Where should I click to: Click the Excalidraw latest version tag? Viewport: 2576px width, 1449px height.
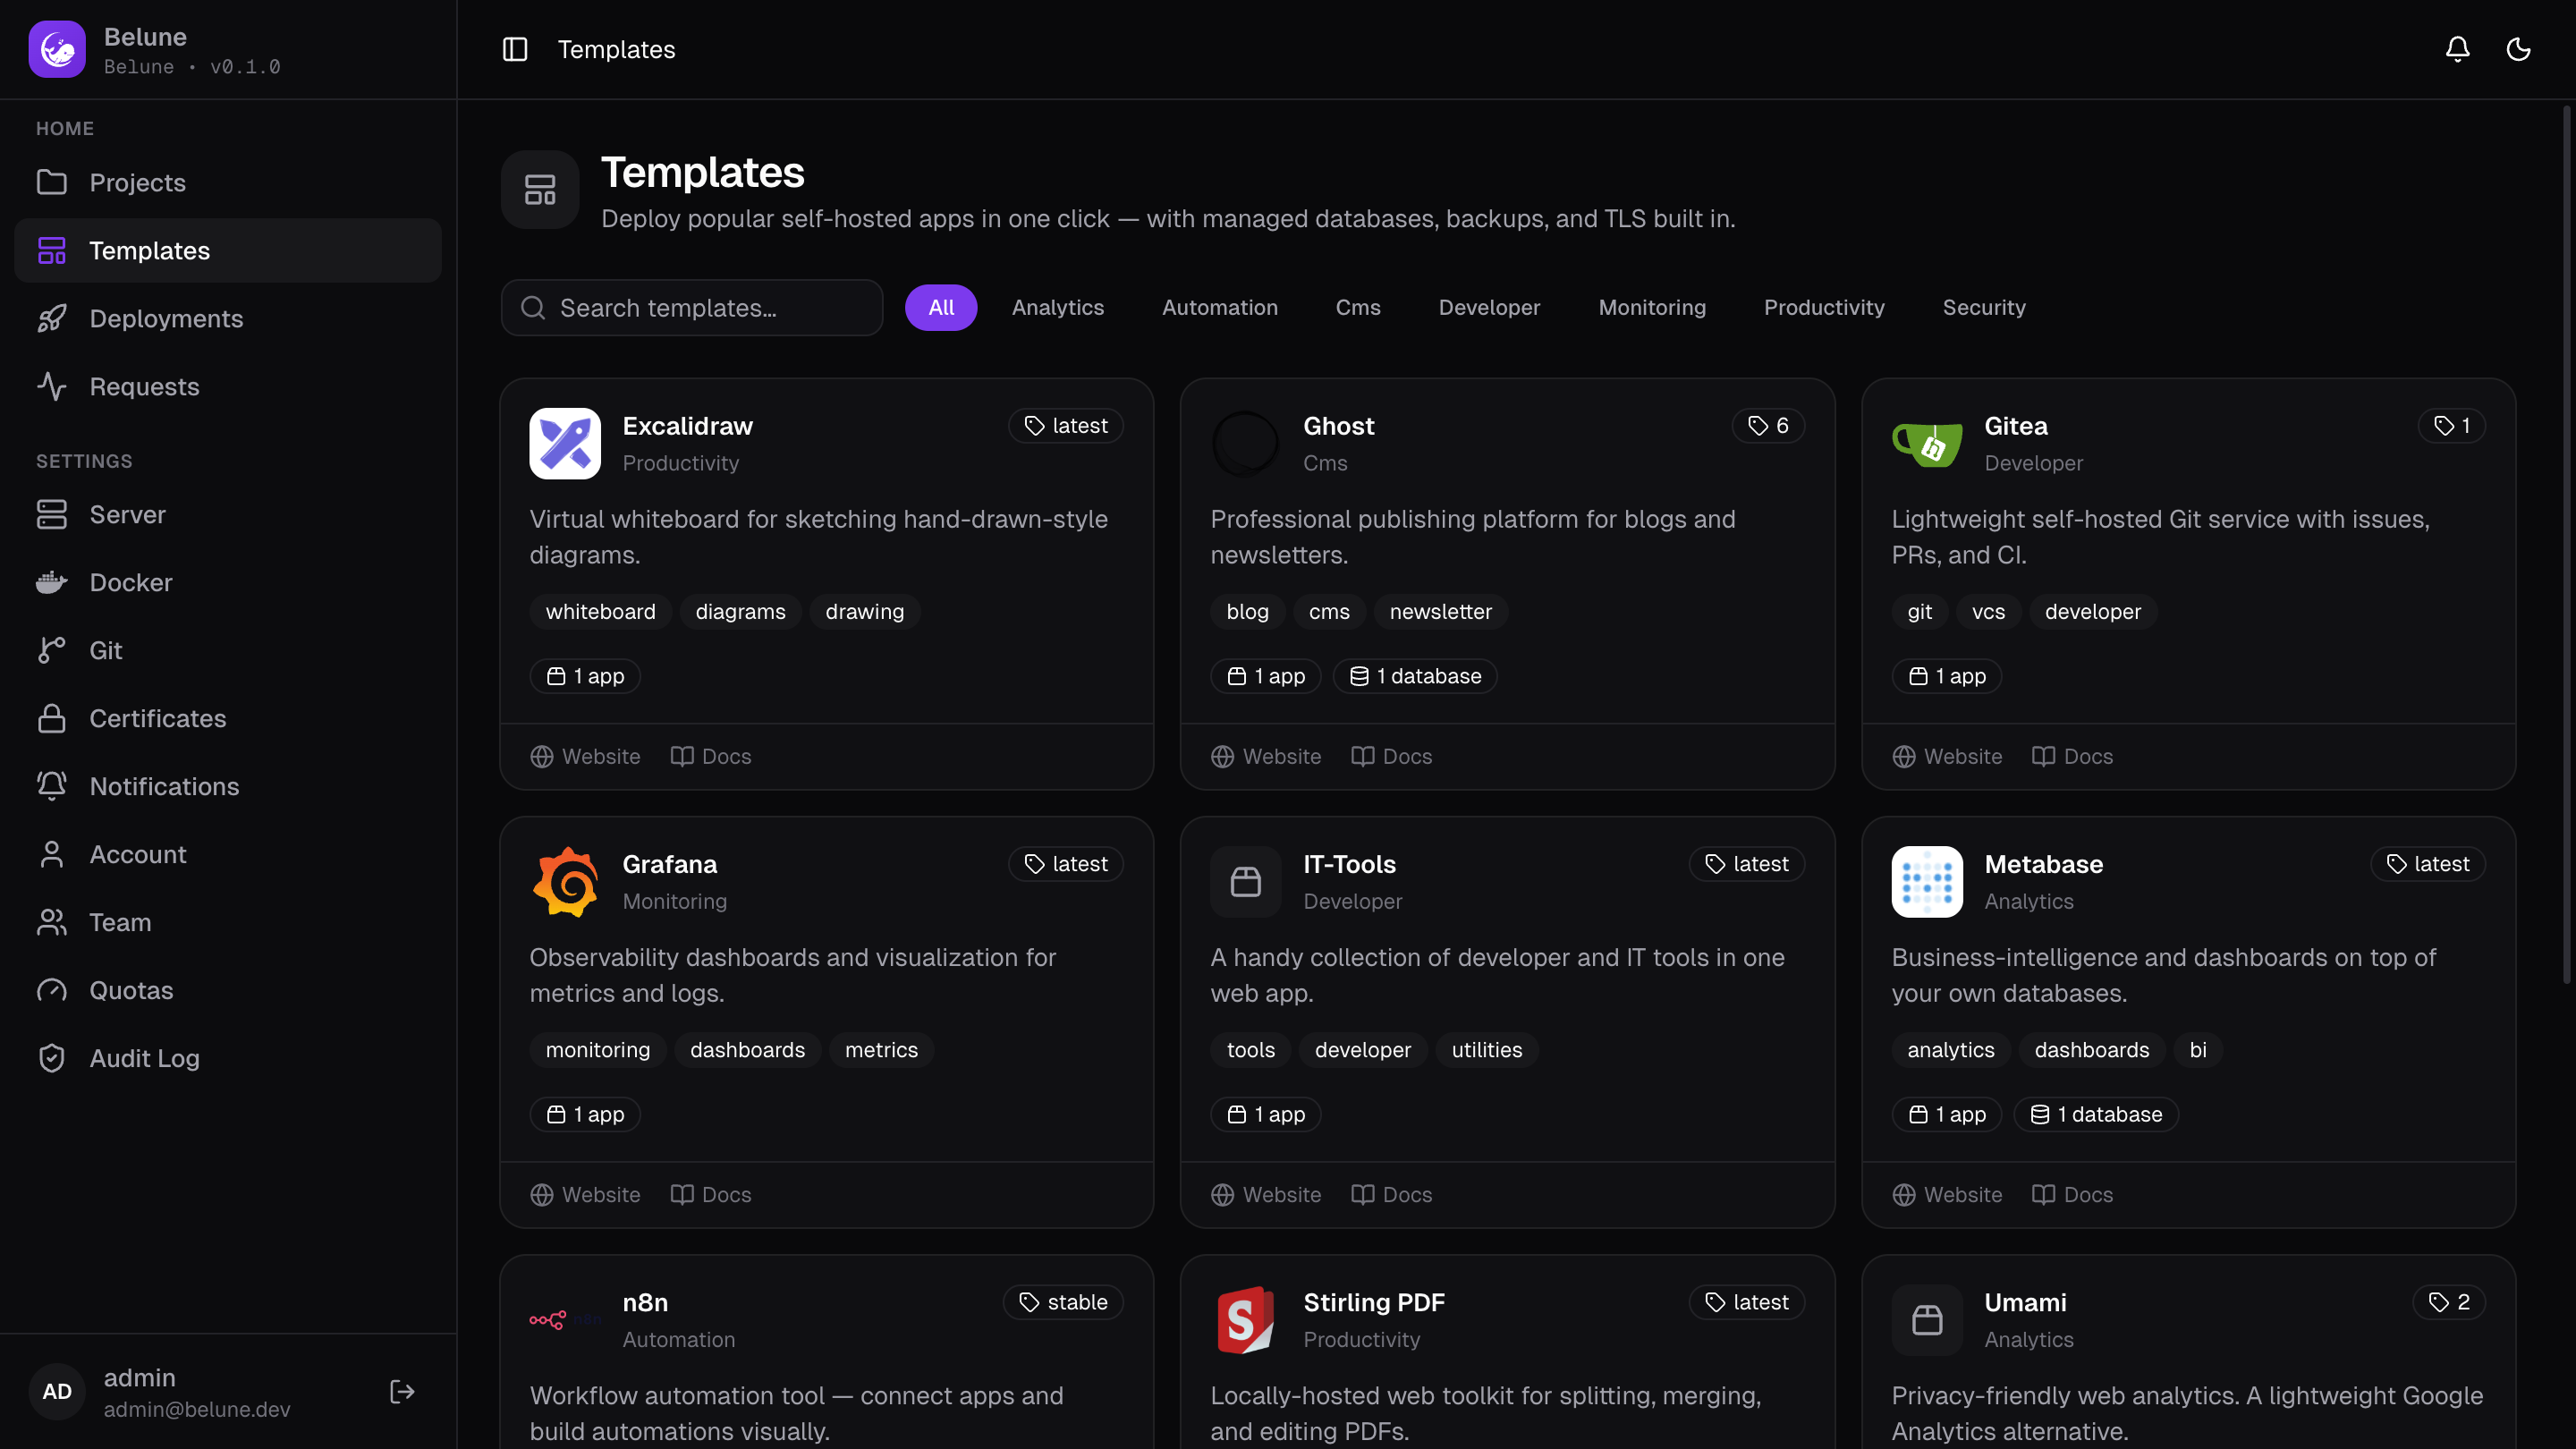pyautogui.click(x=1066, y=426)
